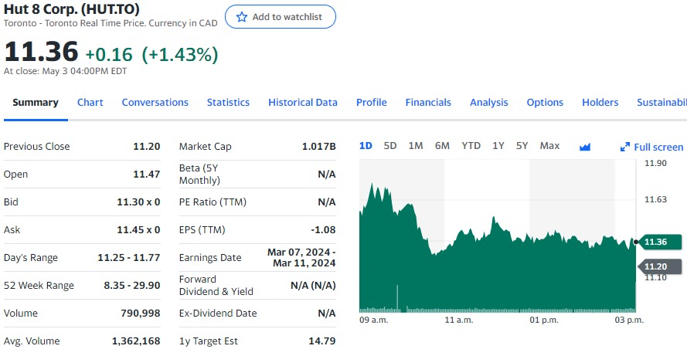Open the Historical Data tab

coord(303,103)
